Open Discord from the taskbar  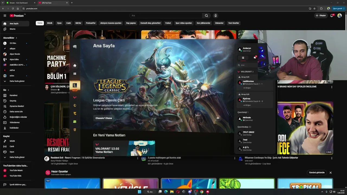190,192
